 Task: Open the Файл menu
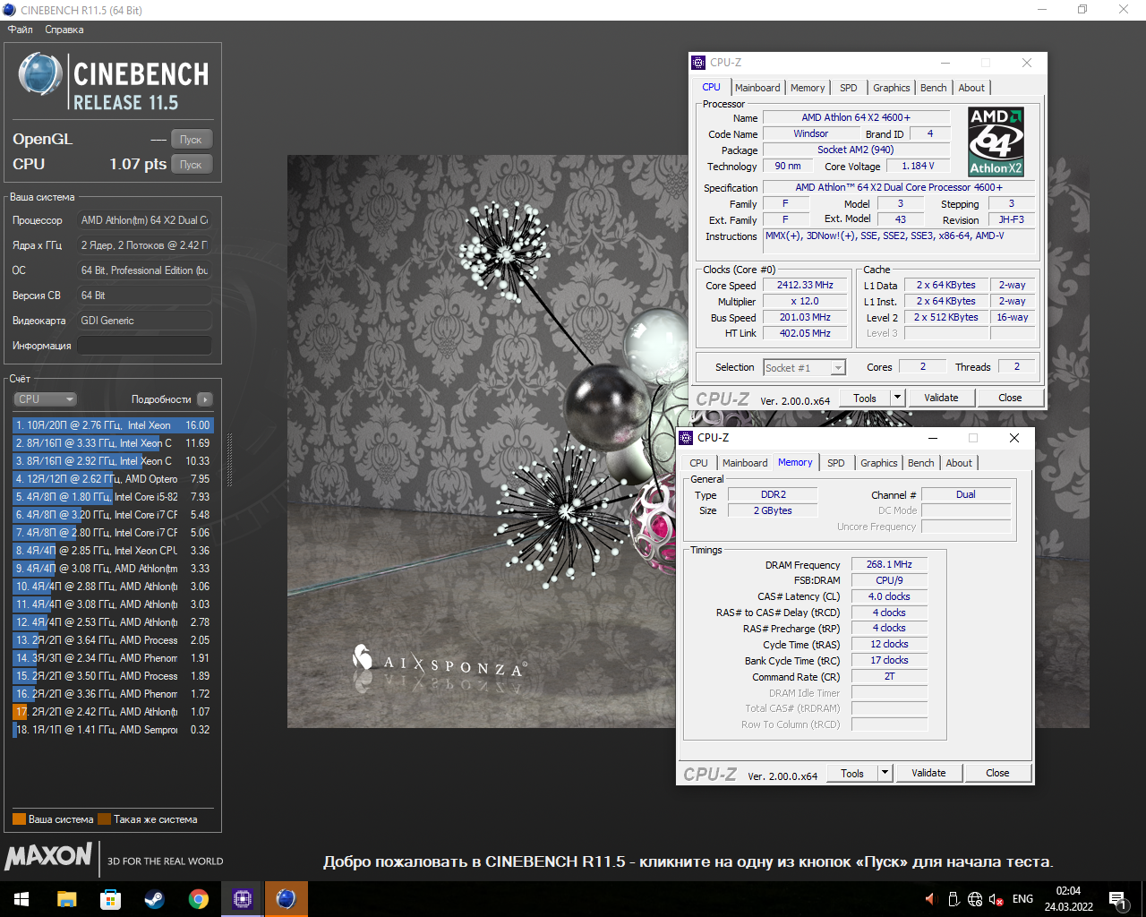click(x=21, y=30)
